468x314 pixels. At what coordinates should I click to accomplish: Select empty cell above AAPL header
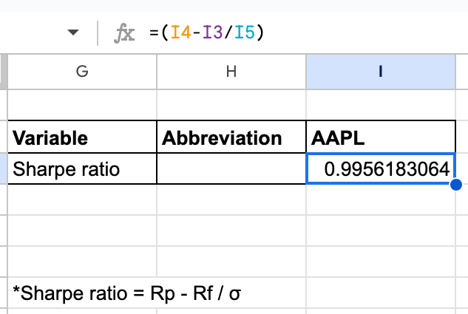pyautogui.click(x=381, y=105)
